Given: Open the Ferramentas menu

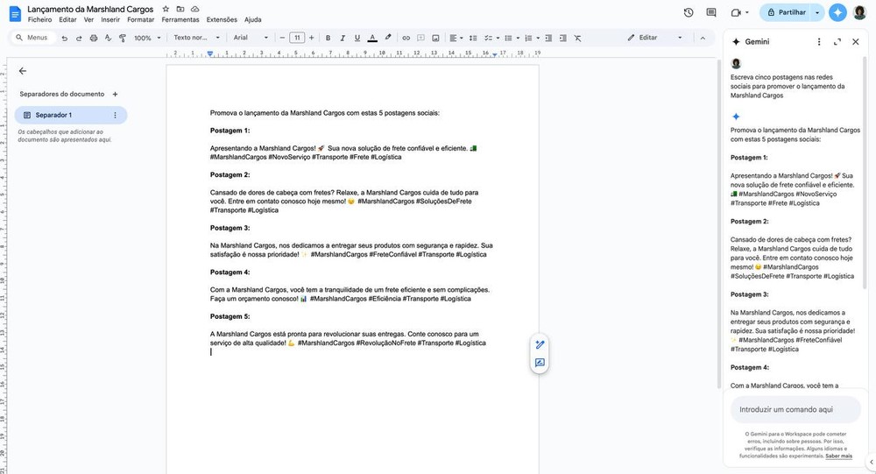Looking at the screenshot, I should click(x=180, y=19).
